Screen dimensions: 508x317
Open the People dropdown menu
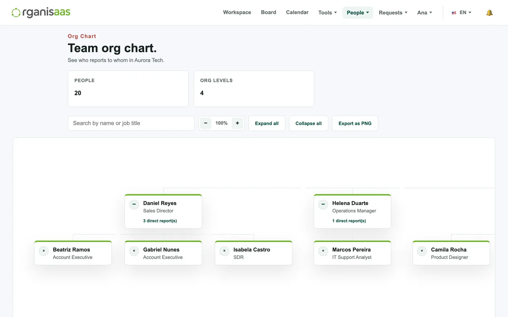pos(358,13)
